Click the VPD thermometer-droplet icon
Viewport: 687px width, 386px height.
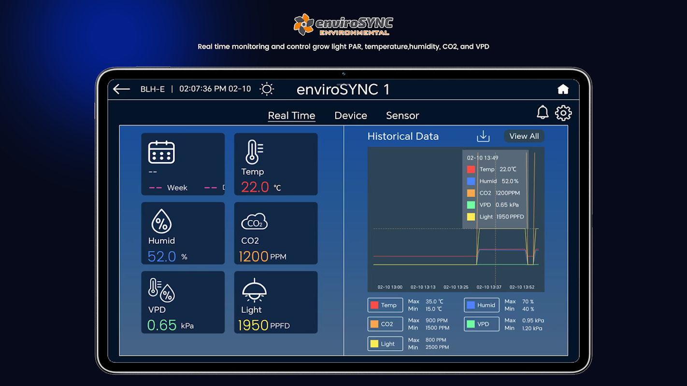(161, 290)
